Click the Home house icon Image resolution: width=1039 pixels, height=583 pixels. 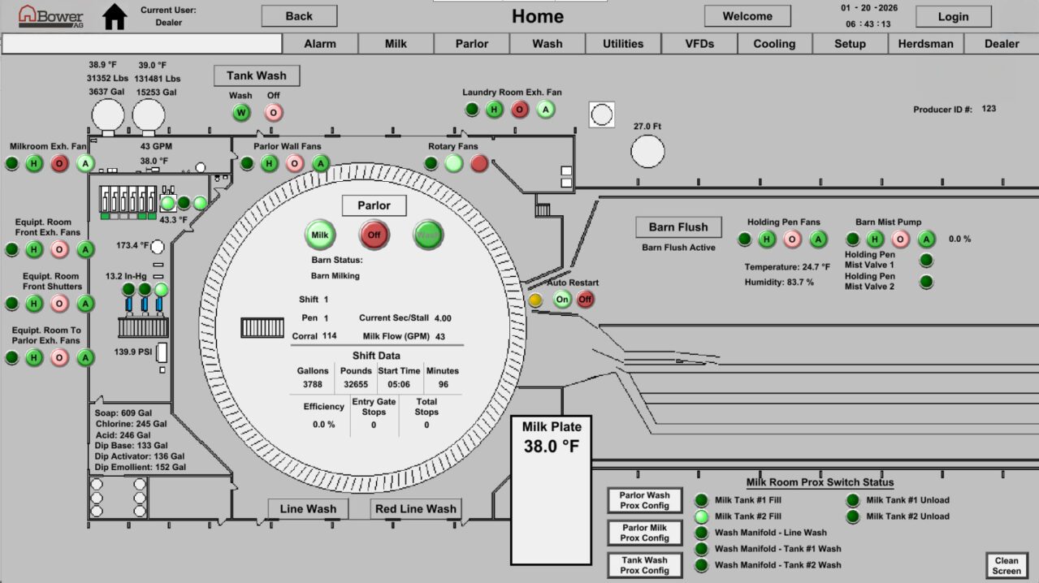115,16
